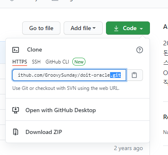The image size is (168, 155).
Task: Click the ZIP file icon
Action: tap(16, 132)
